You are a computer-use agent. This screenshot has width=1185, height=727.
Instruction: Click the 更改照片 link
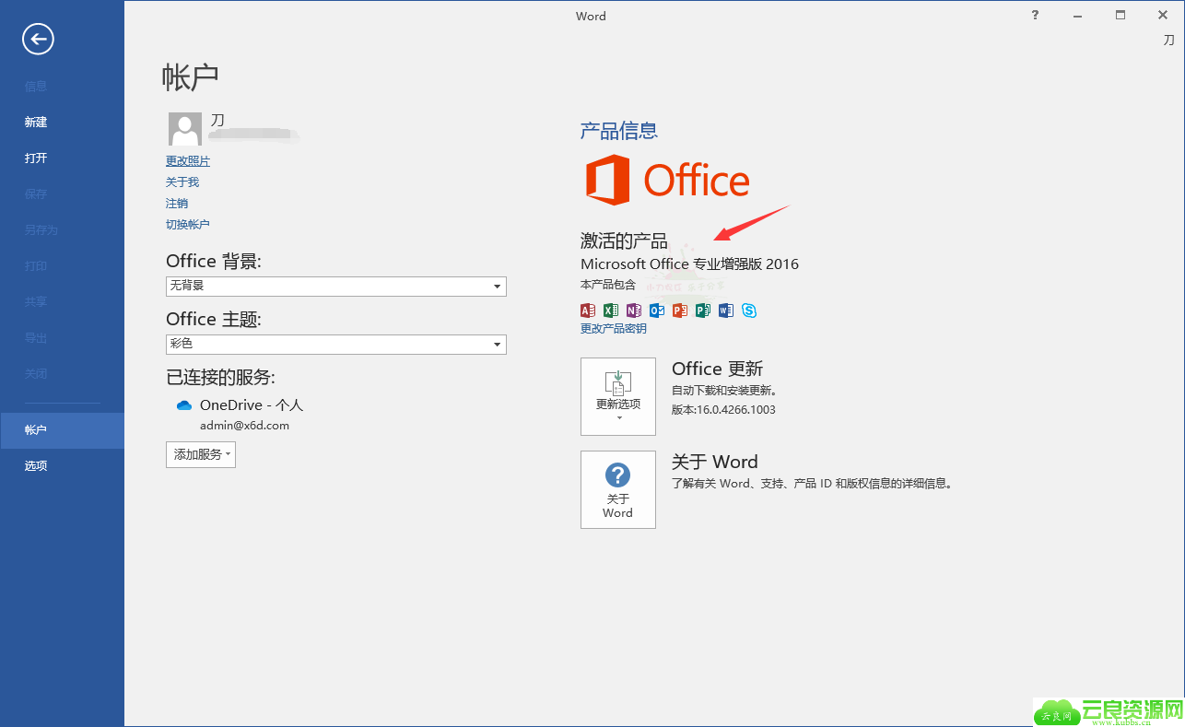pos(188,161)
